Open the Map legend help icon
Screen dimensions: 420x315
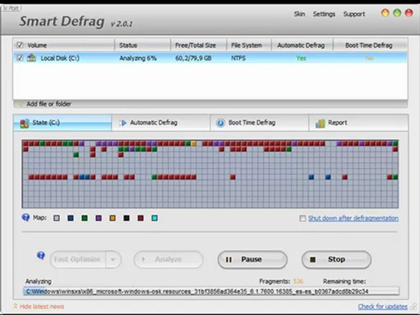pos(26,217)
